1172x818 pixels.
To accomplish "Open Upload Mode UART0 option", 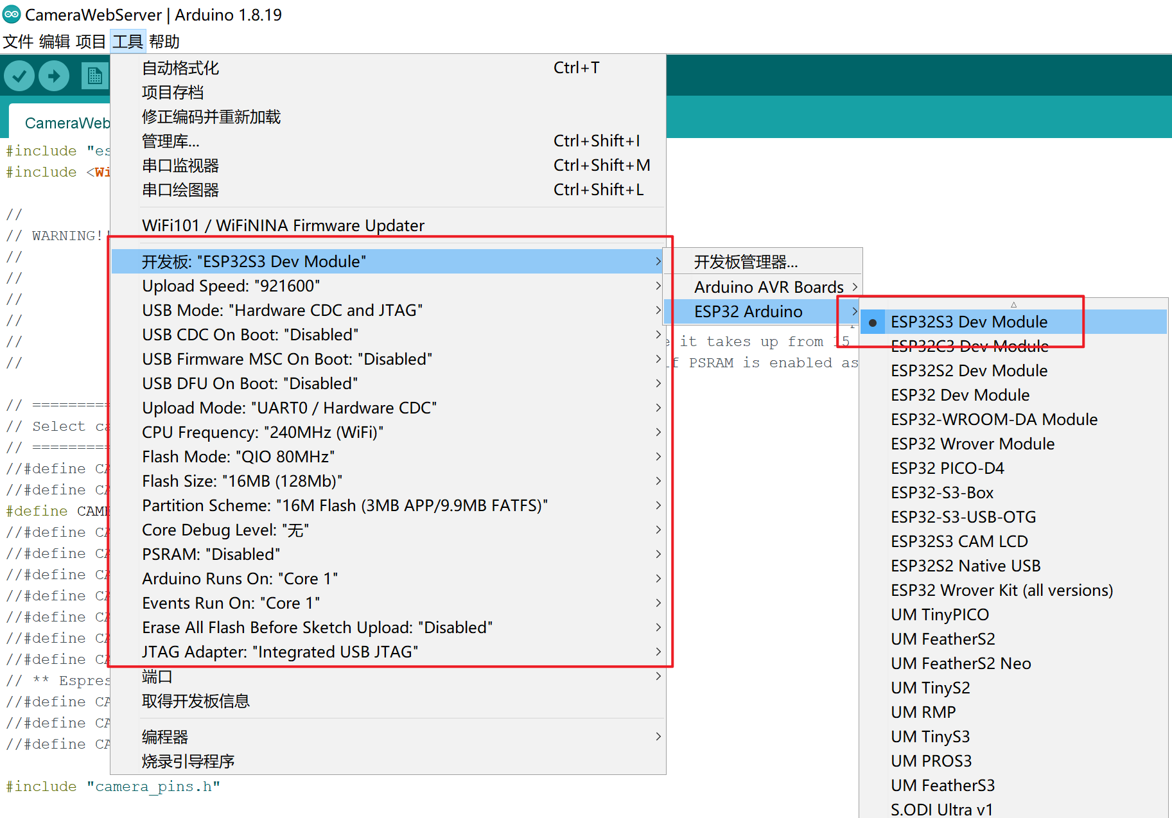I will tap(388, 408).
